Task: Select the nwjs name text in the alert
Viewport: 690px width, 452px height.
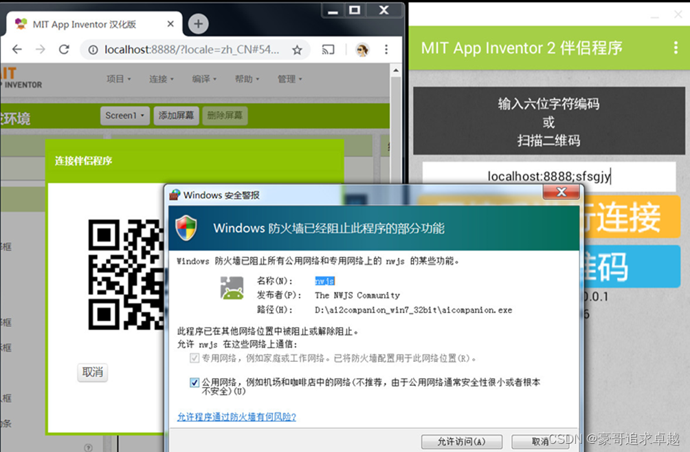Action: click(x=325, y=281)
